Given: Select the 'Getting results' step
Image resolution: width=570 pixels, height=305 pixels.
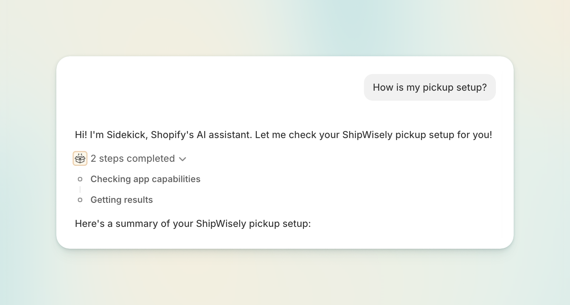Looking at the screenshot, I should [x=122, y=200].
